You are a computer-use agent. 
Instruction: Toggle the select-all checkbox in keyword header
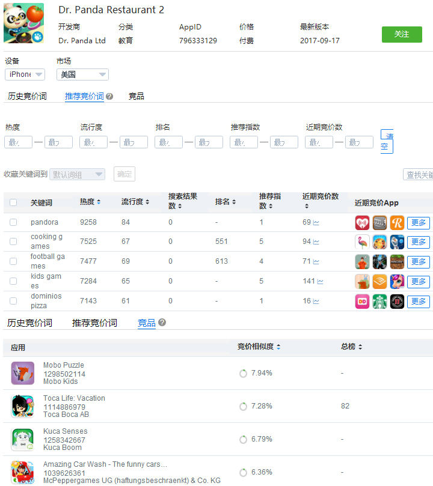pos(13,202)
